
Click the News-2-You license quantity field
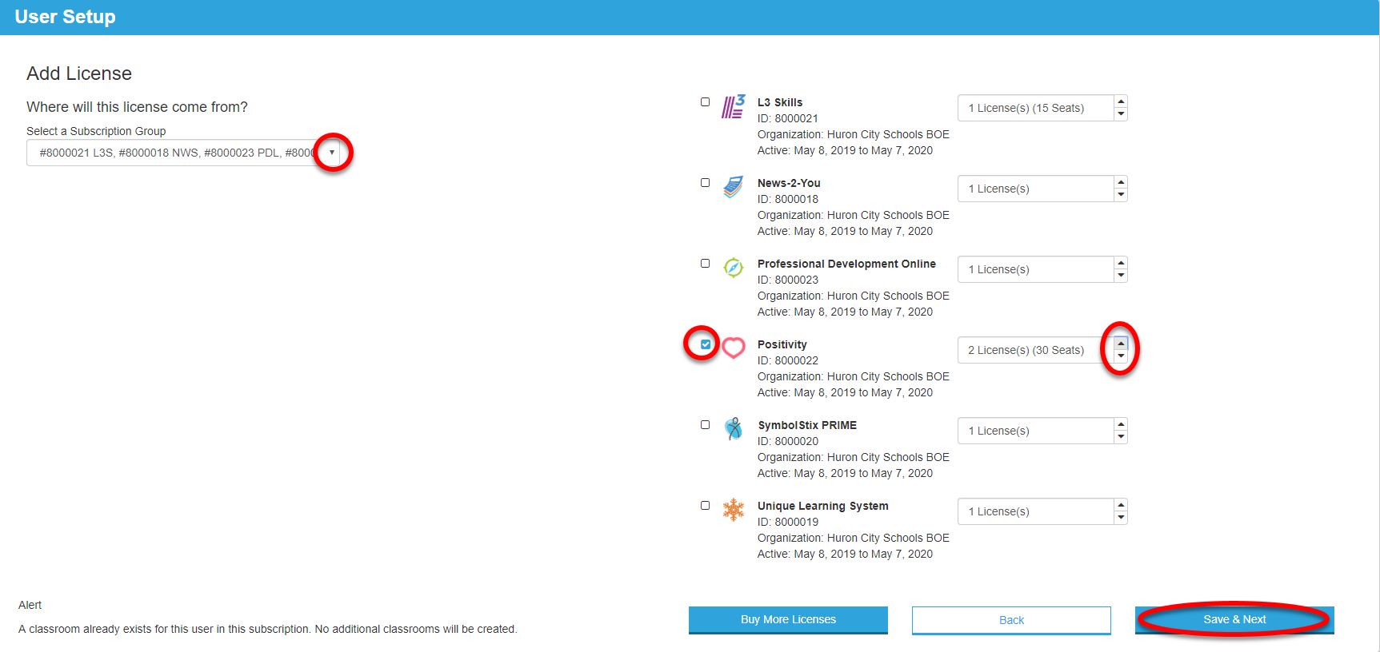[1035, 189]
